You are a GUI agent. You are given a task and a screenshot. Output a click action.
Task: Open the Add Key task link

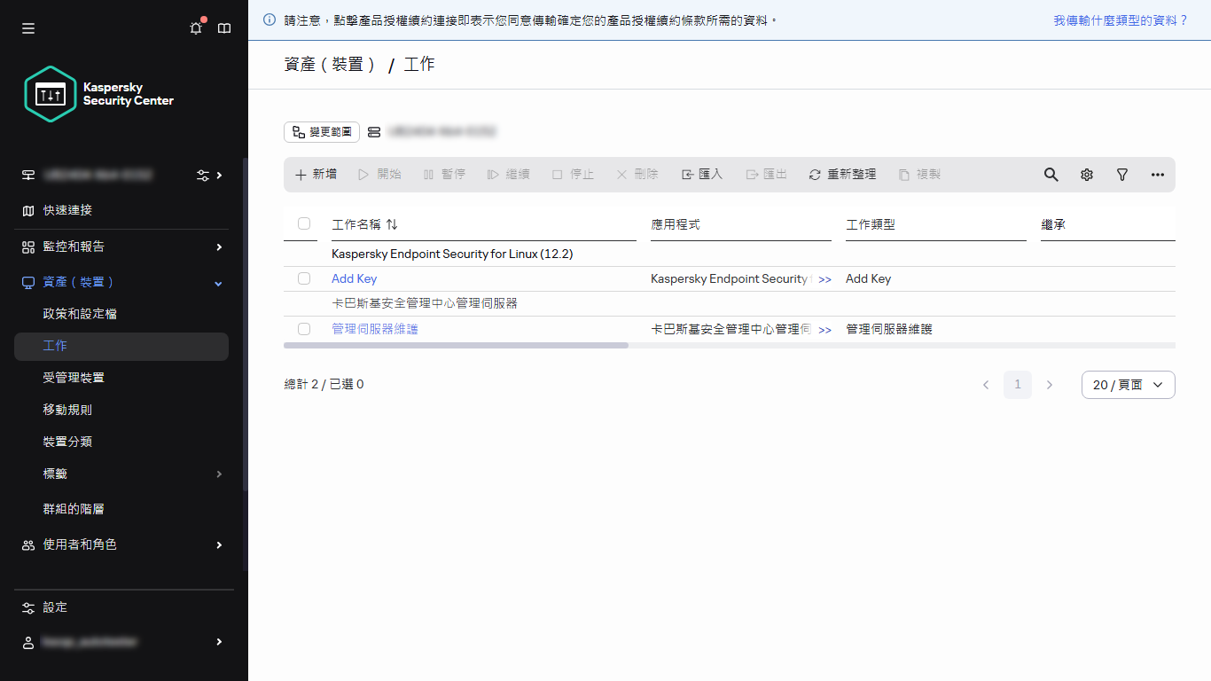tap(354, 278)
